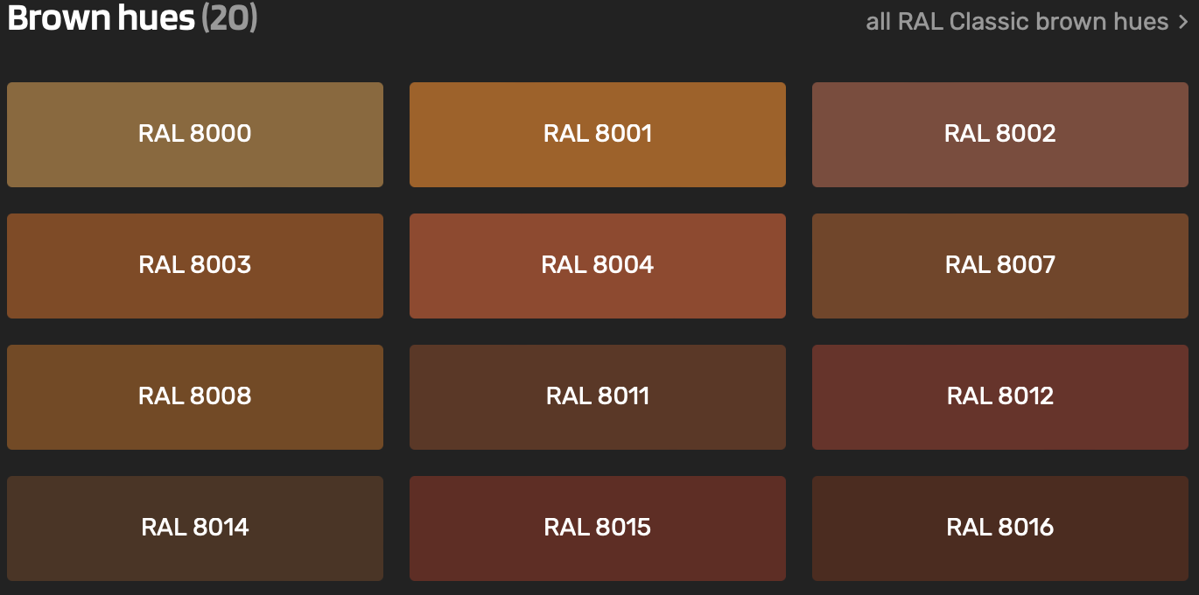Click the chevron next to brown hues link
Screen dimensions: 1199x595
(1183, 22)
